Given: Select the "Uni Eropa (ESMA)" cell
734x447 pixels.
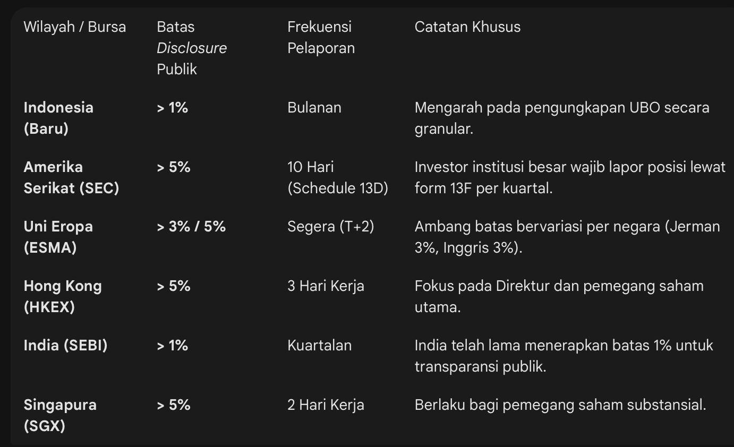Looking at the screenshot, I should (58, 237).
